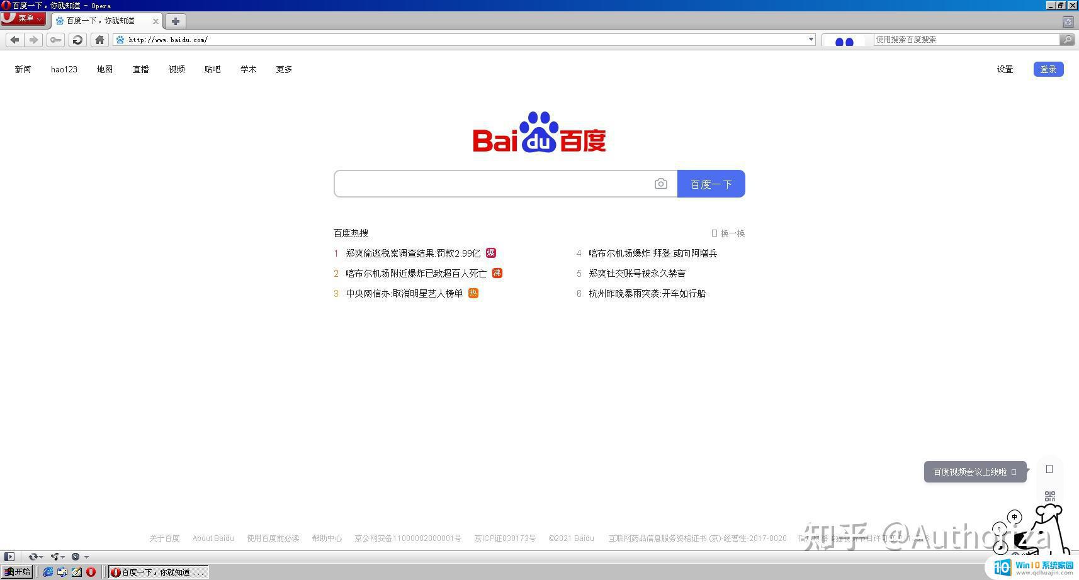Open the 关于百度 footer link

tap(164, 538)
